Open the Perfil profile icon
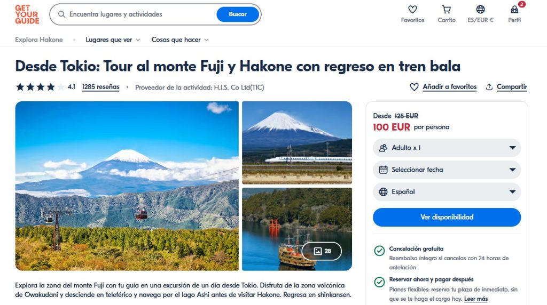Viewport: 547px width, 305px height. pos(514,10)
